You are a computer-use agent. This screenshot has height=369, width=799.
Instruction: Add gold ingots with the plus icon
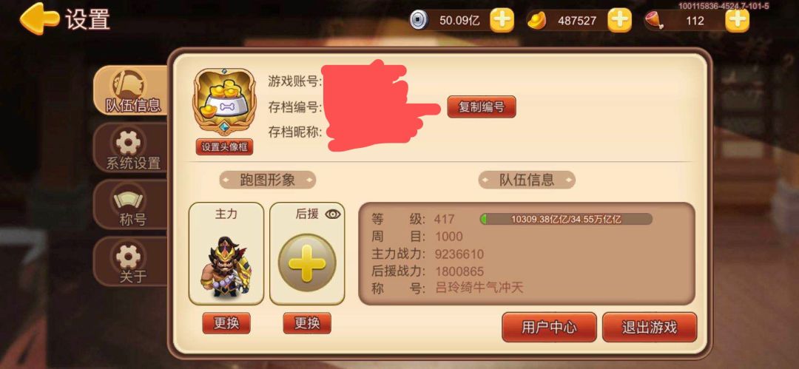pos(620,21)
